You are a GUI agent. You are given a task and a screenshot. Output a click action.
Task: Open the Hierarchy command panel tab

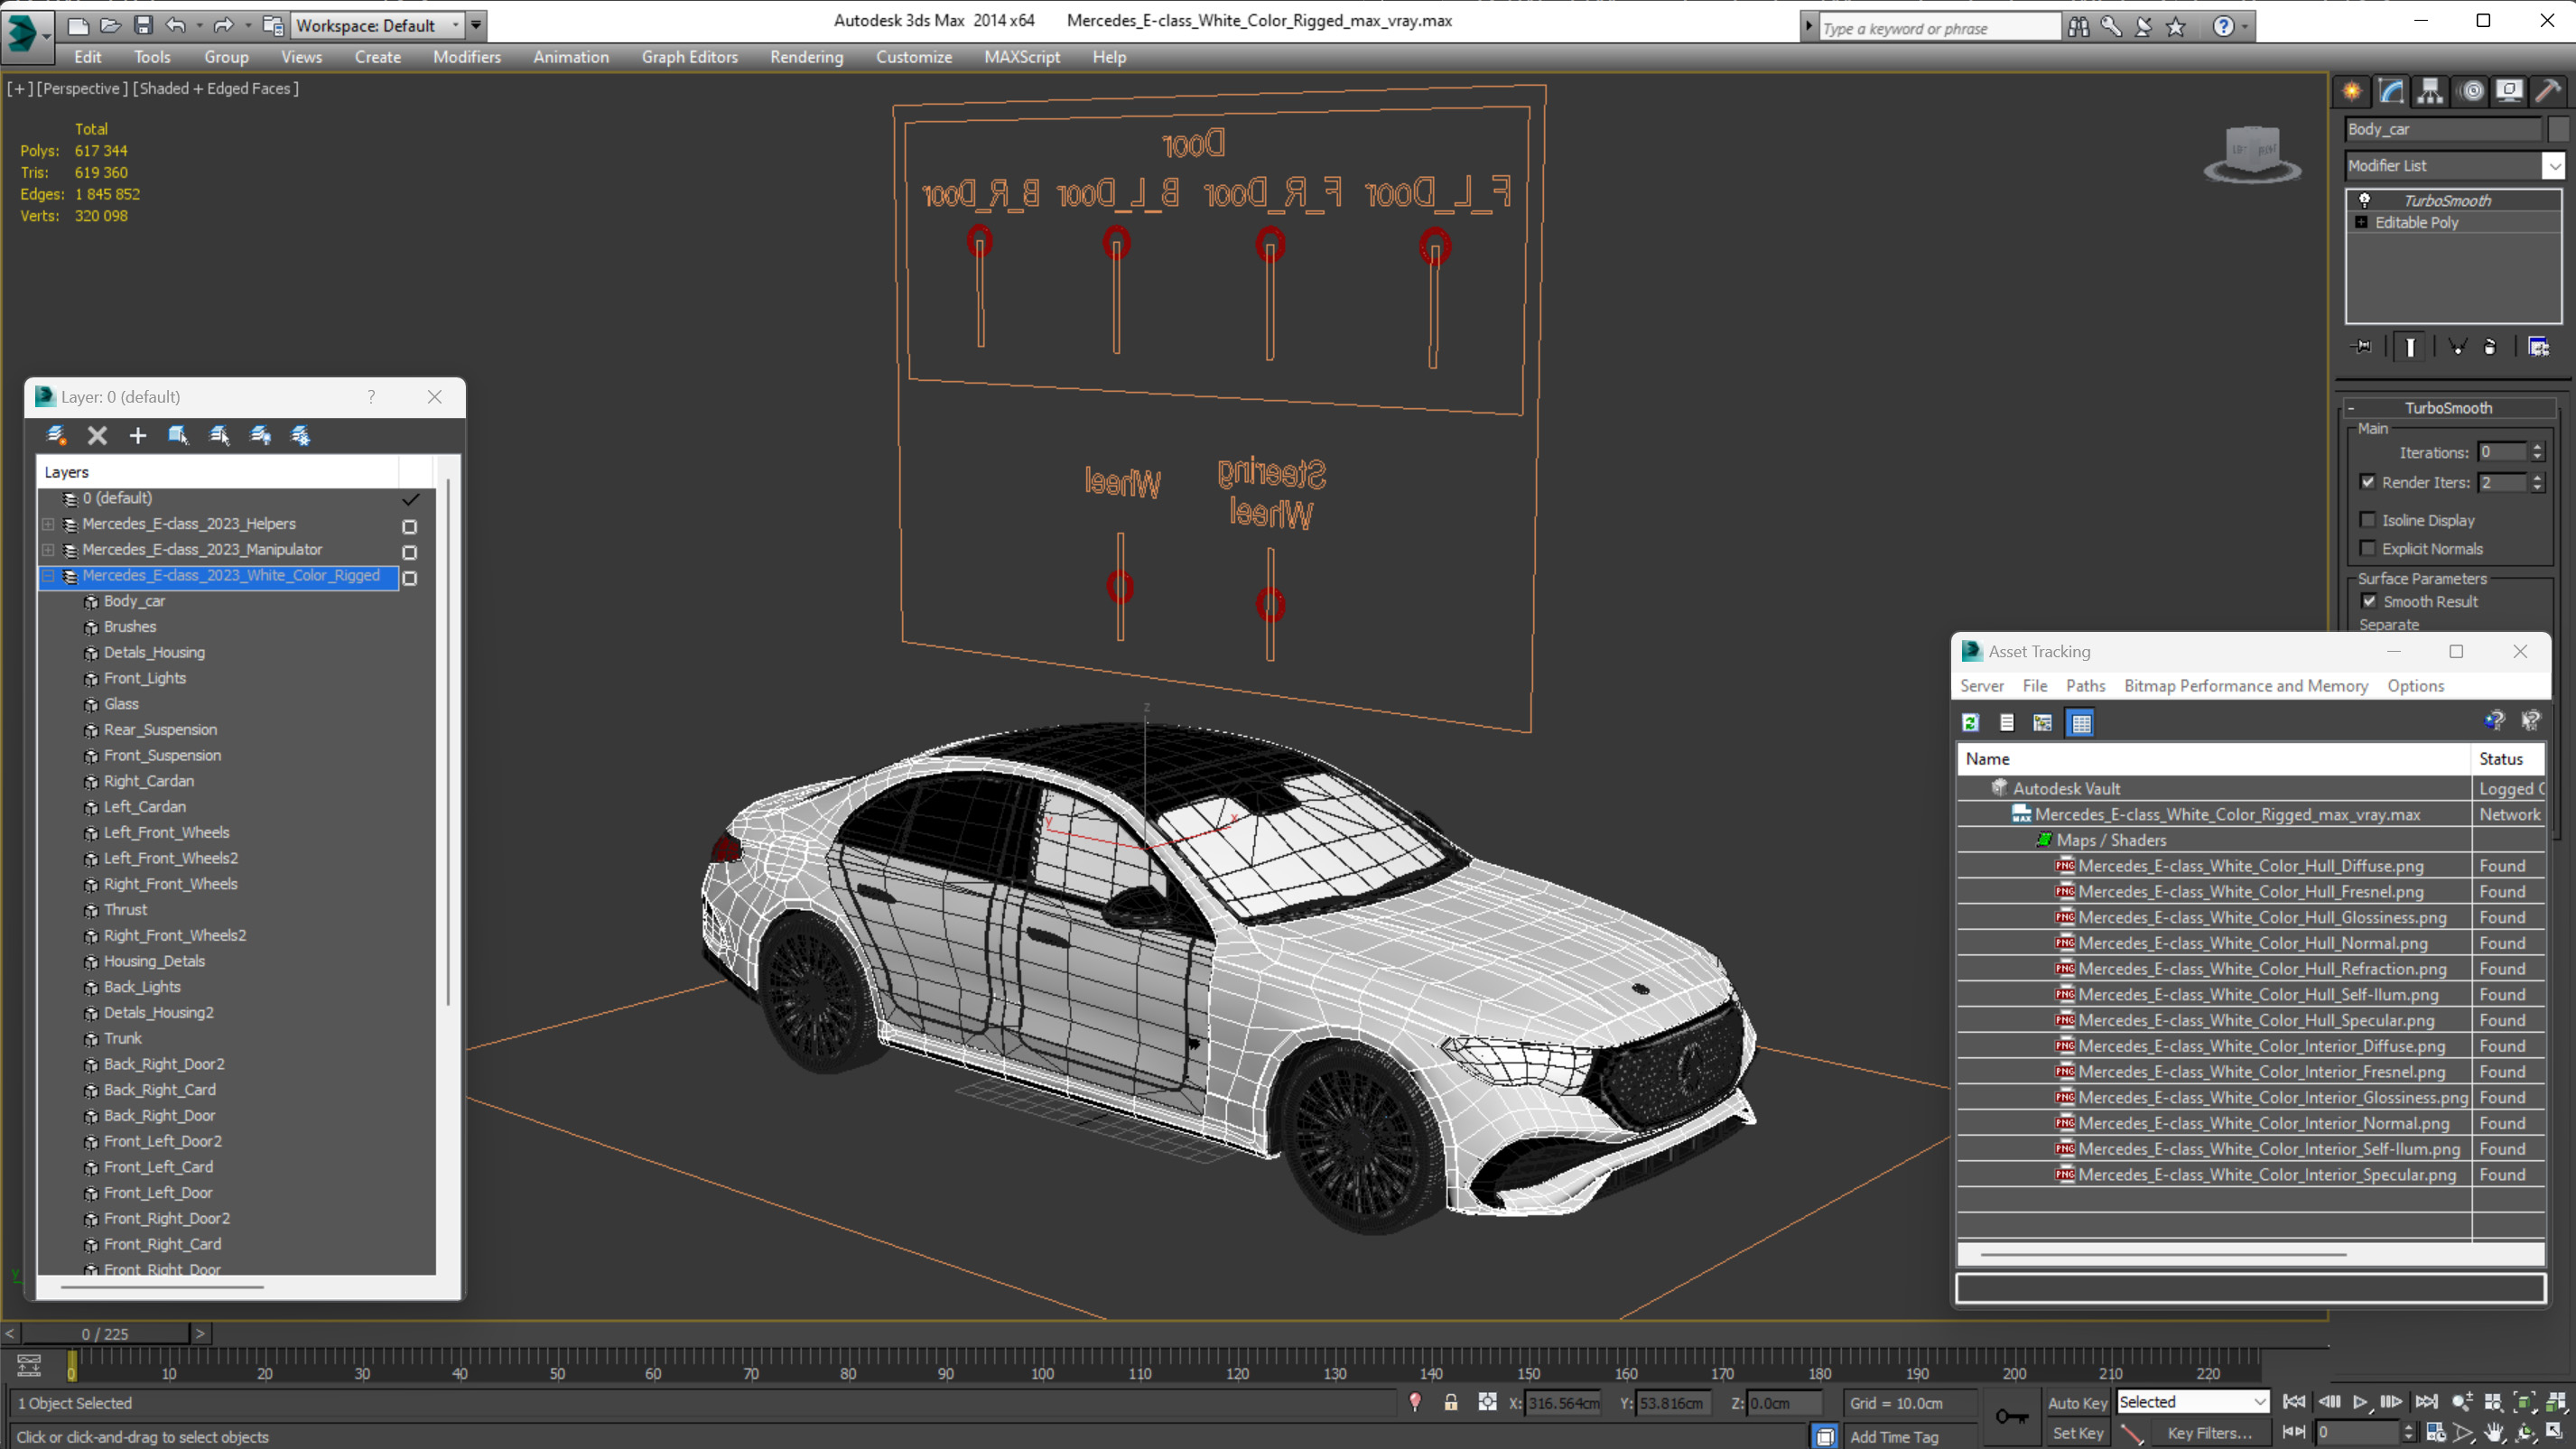pyautogui.click(x=2430, y=92)
